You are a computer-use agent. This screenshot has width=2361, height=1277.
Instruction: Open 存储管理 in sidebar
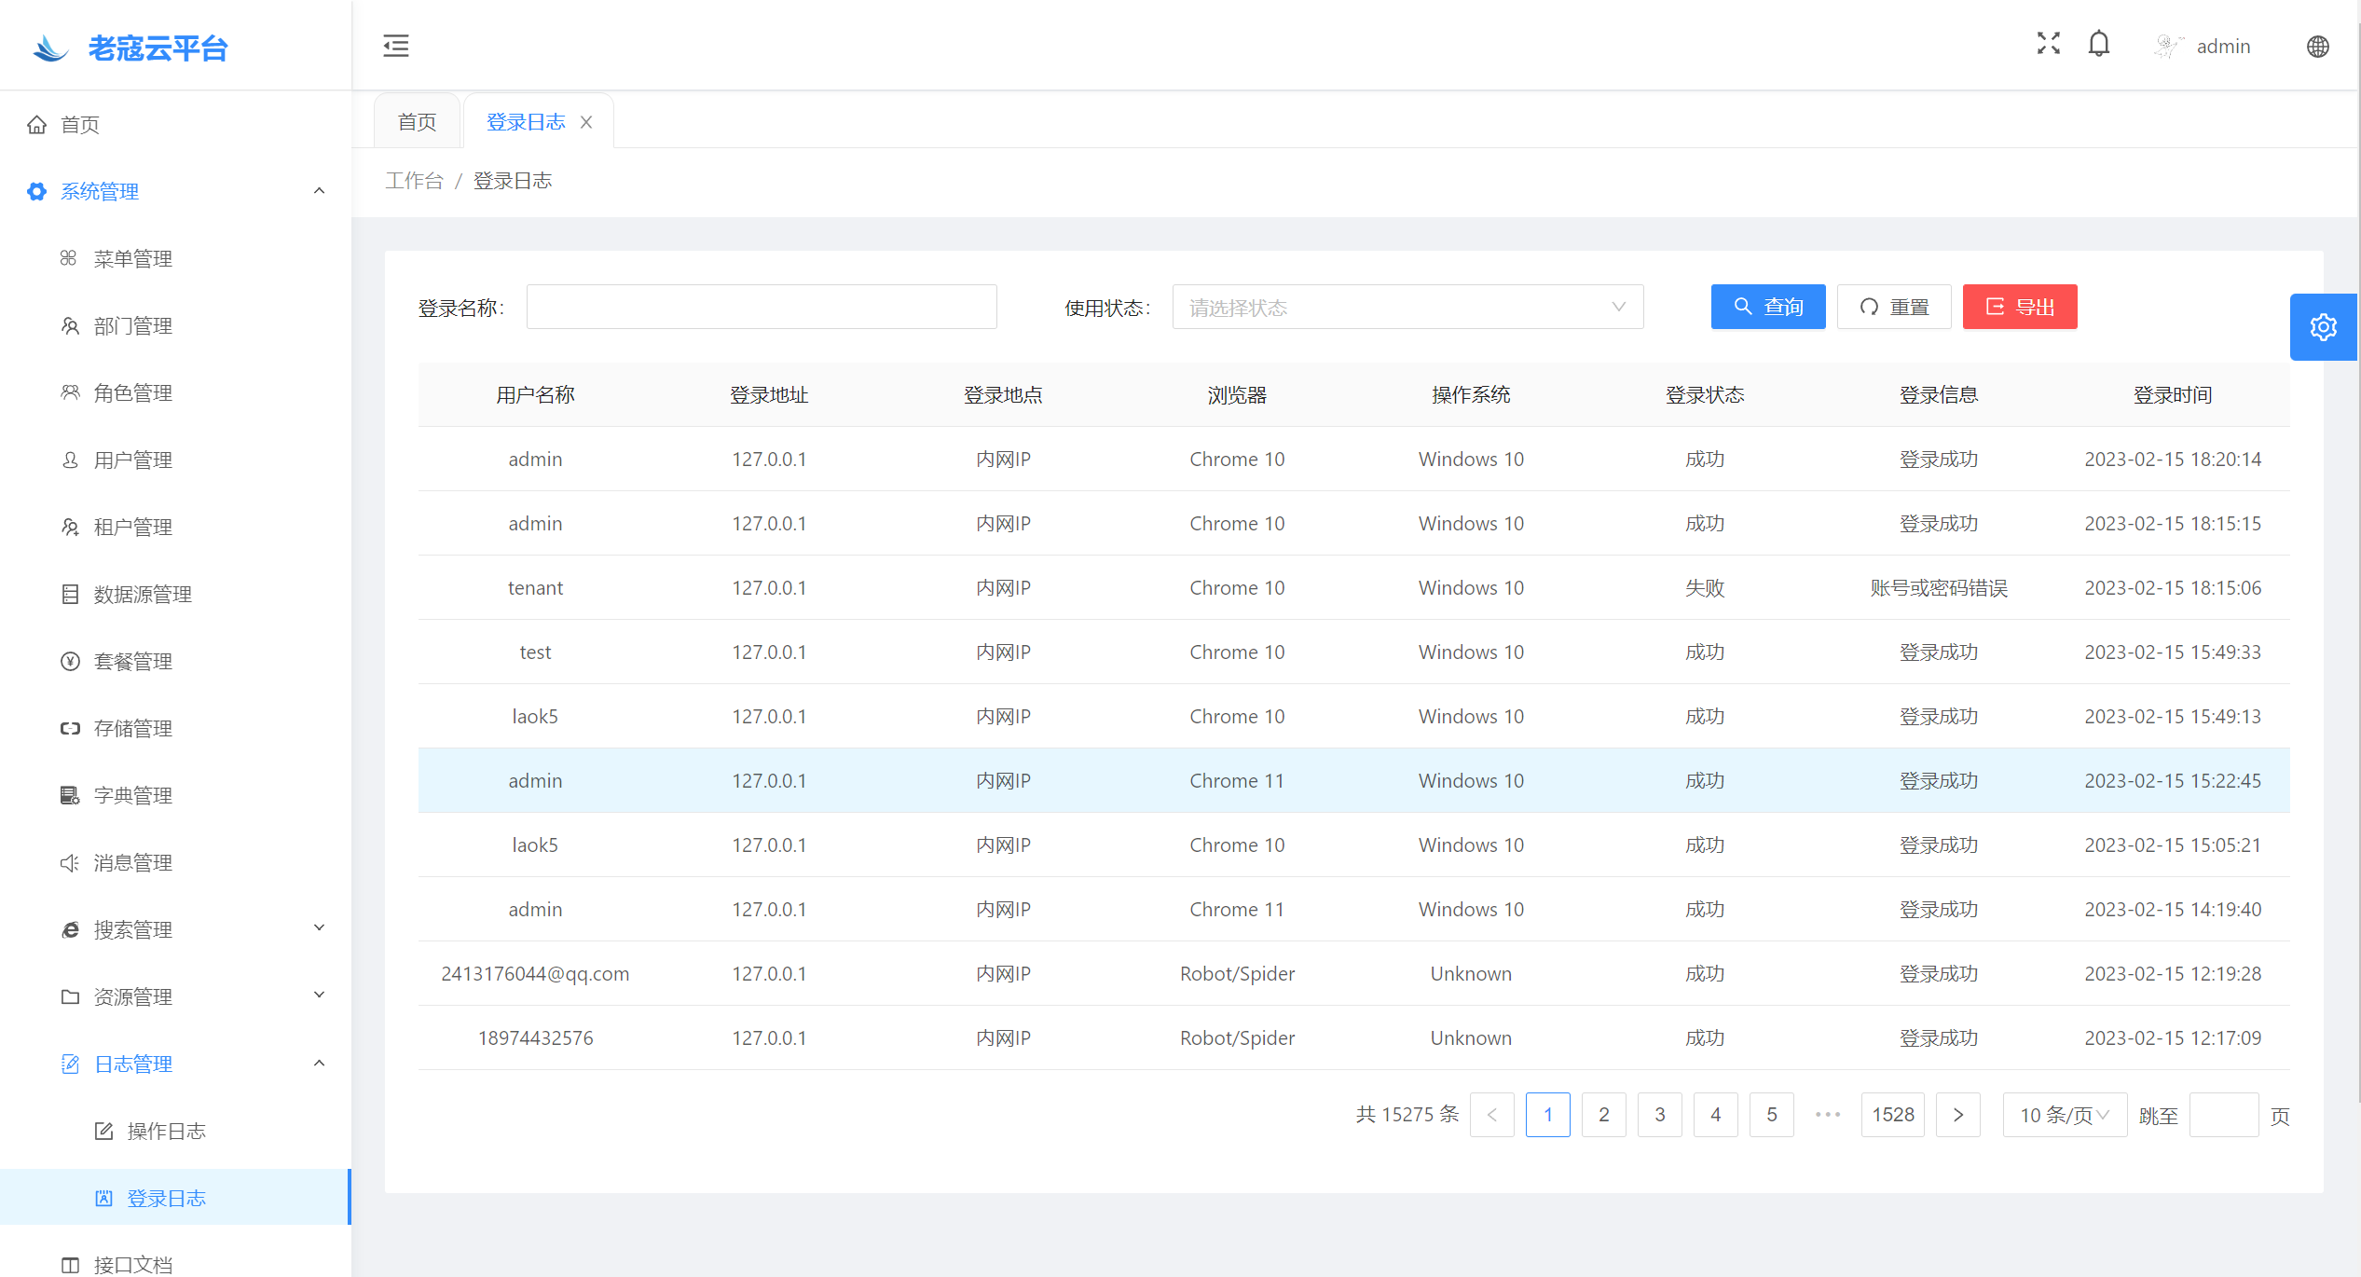[x=132, y=728]
